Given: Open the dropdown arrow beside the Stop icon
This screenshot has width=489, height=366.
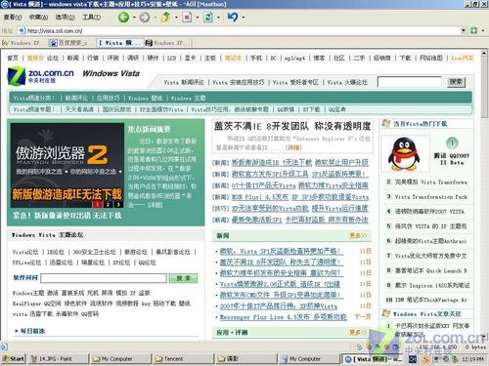Looking at the screenshot, I should (x=197, y=18).
